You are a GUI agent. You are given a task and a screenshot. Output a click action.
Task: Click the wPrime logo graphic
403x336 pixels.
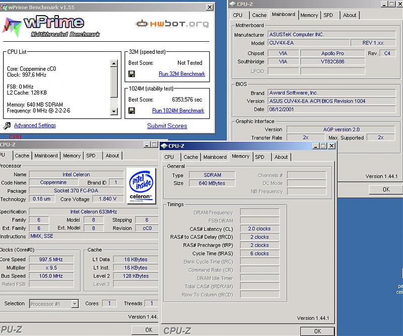[51, 27]
